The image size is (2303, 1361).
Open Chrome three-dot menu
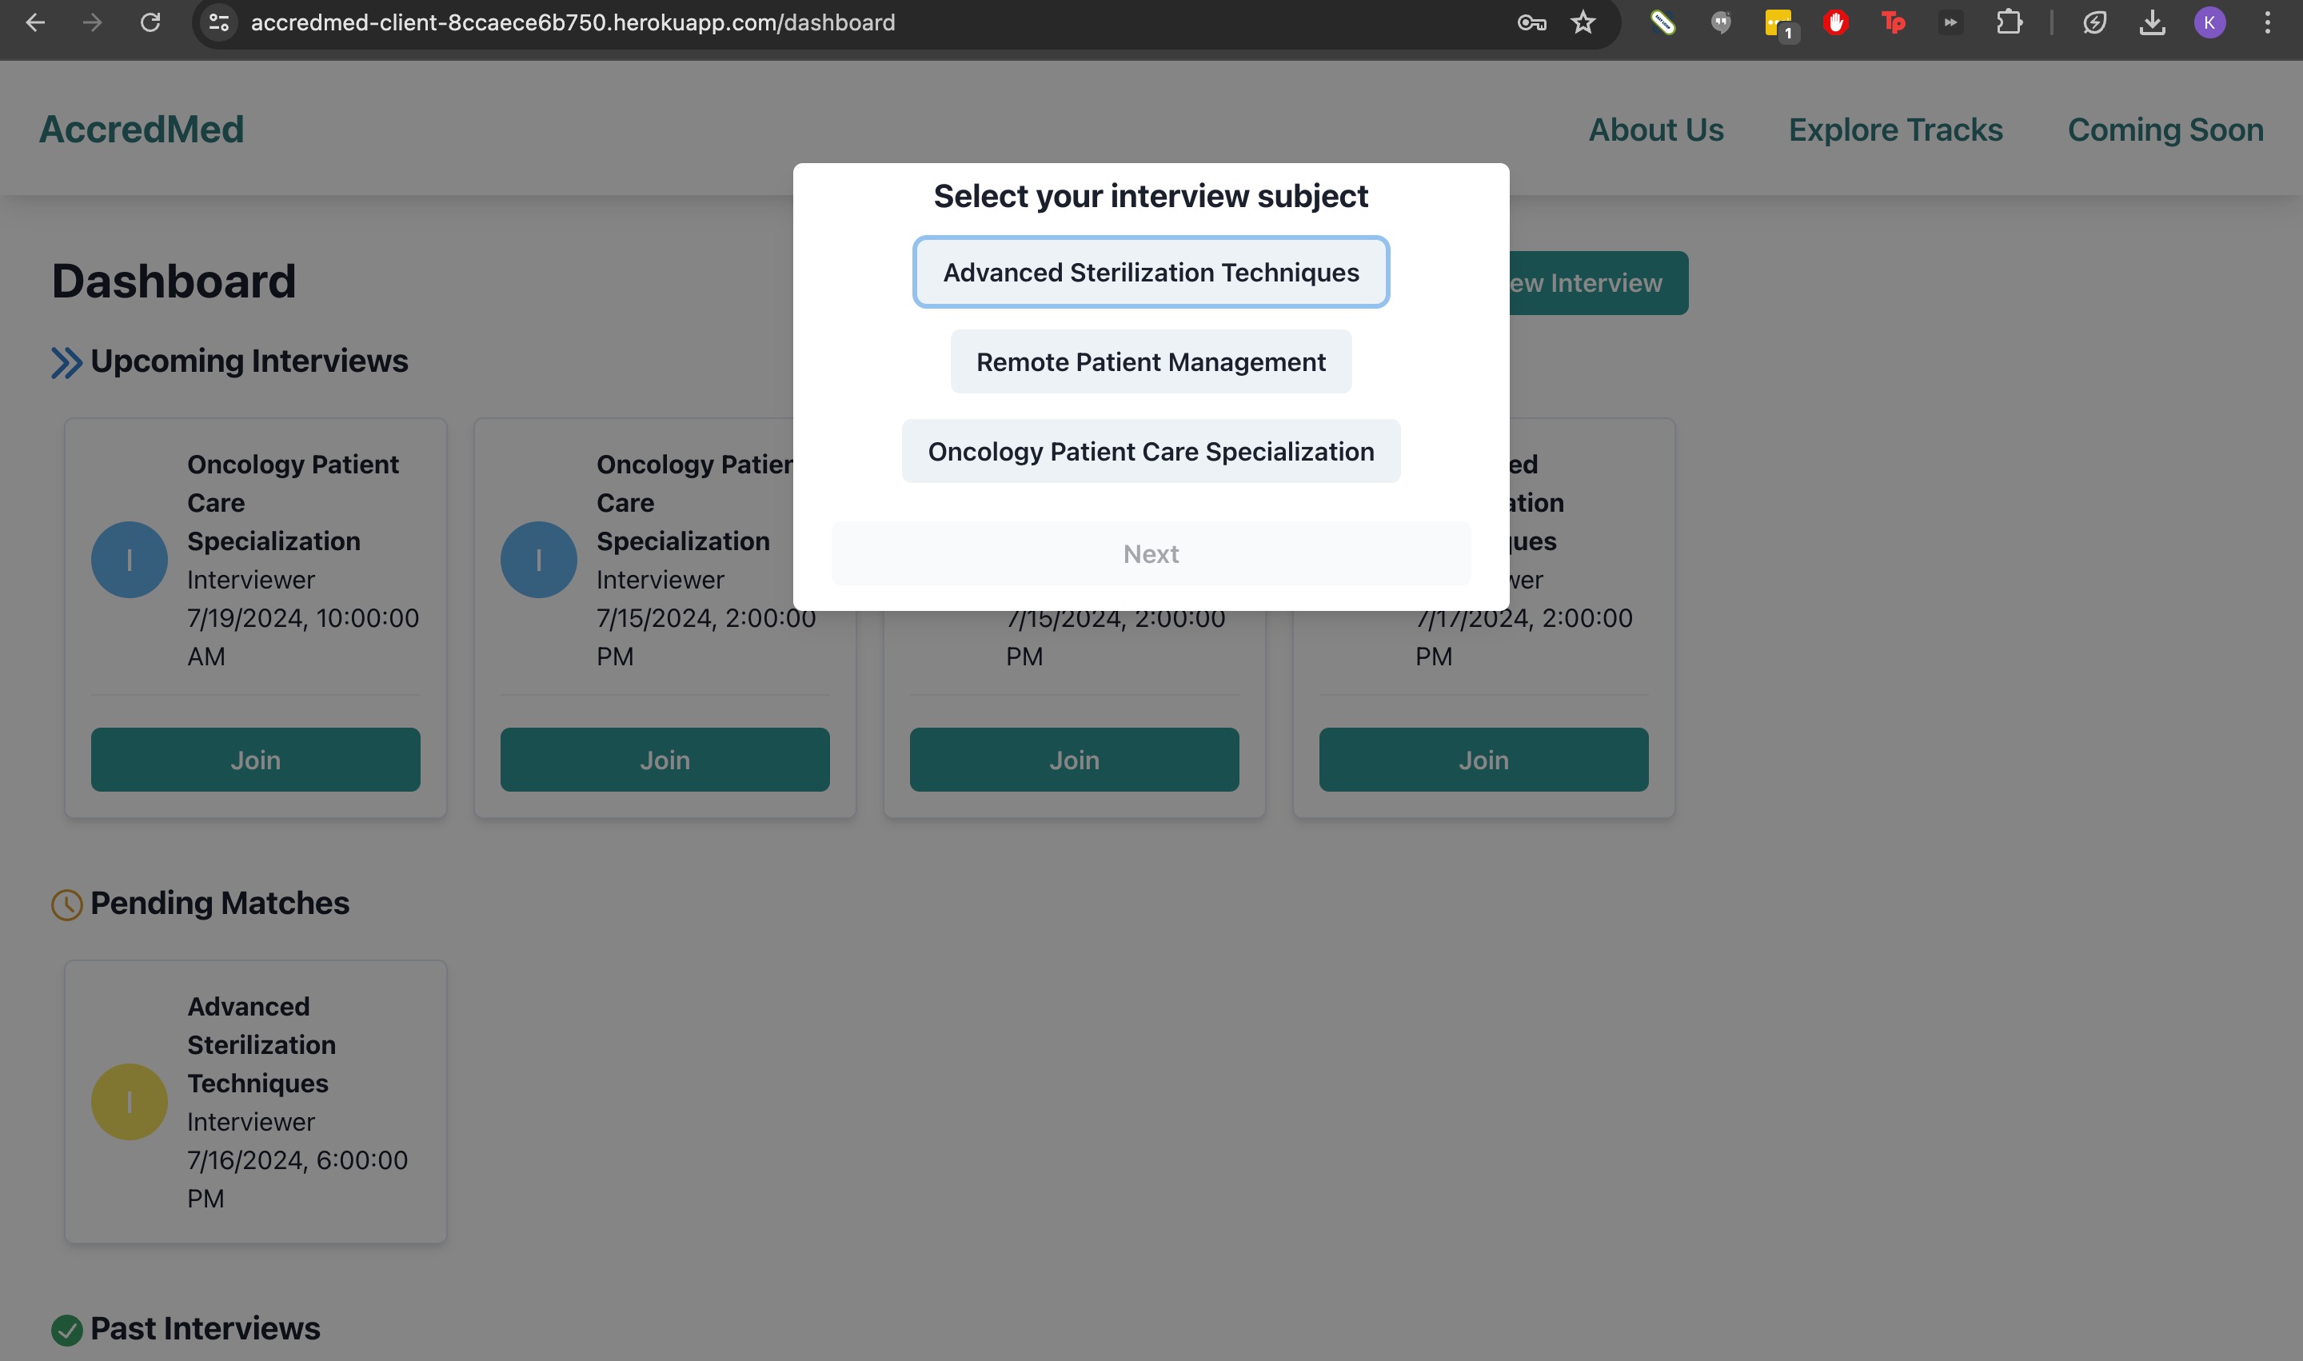tap(2267, 22)
